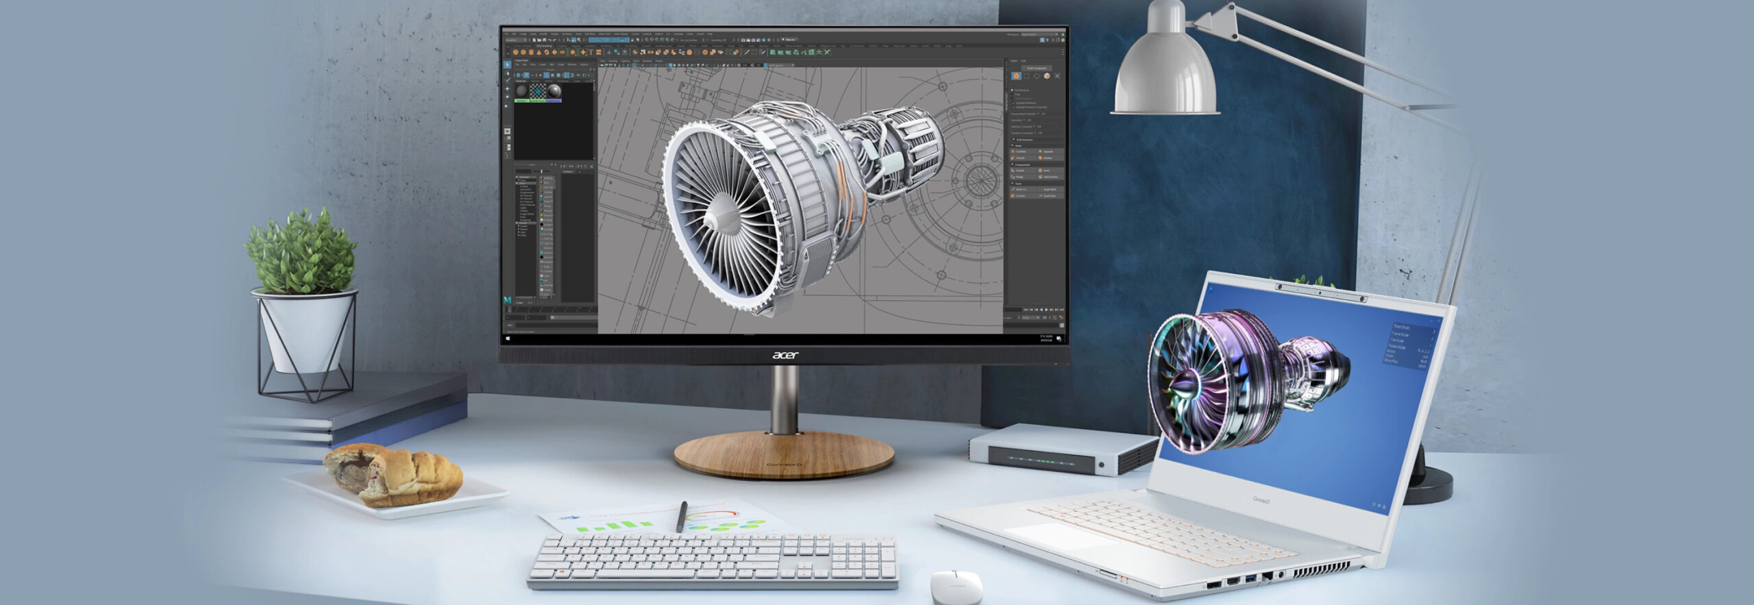The height and width of the screenshot is (605, 1754).
Task: Click the Multi-Component button
Action: pos(1036,68)
